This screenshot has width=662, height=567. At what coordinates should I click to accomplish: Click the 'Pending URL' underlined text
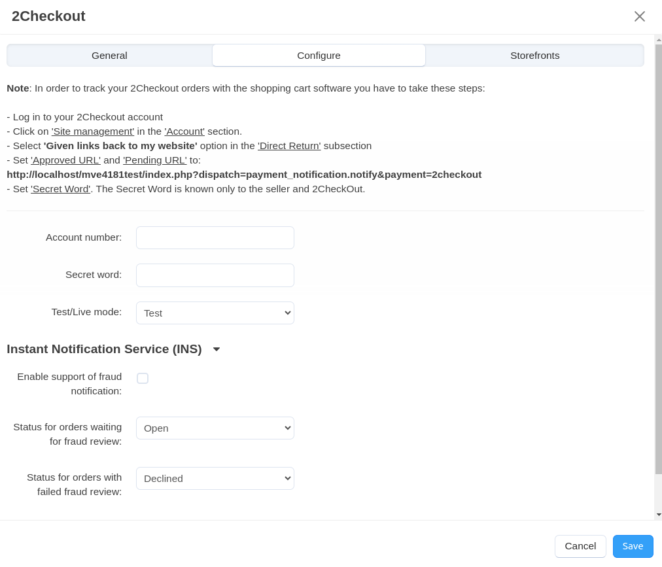click(x=155, y=160)
